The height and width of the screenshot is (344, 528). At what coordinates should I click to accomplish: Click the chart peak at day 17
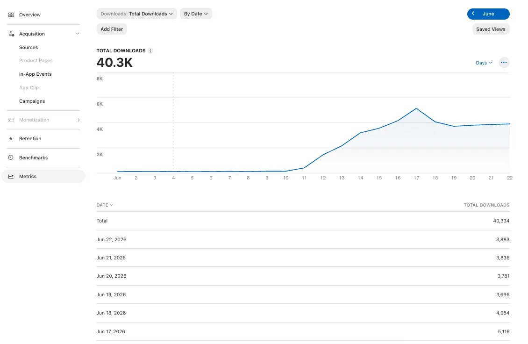click(416, 108)
